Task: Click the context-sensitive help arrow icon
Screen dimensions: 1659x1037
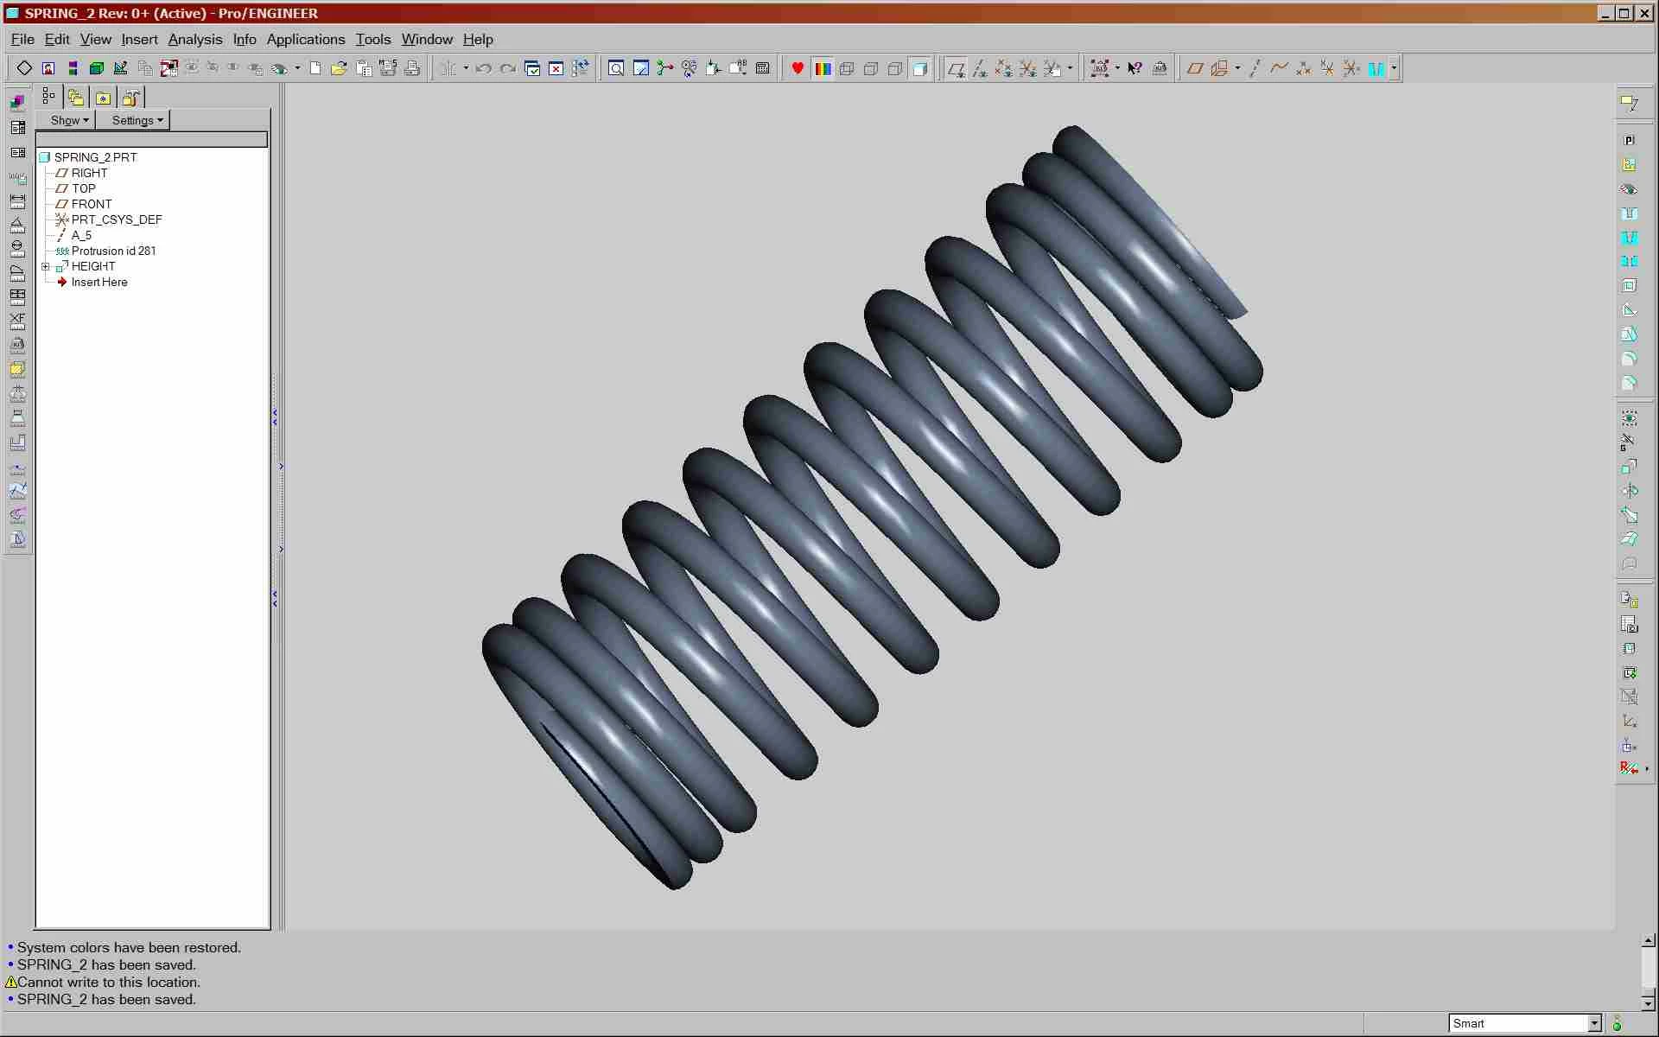Action: [1135, 68]
